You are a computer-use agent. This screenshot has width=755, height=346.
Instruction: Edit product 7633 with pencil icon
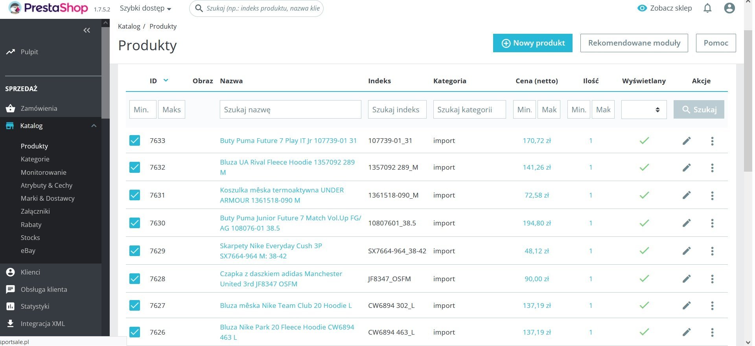pyautogui.click(x=687, y=141)
